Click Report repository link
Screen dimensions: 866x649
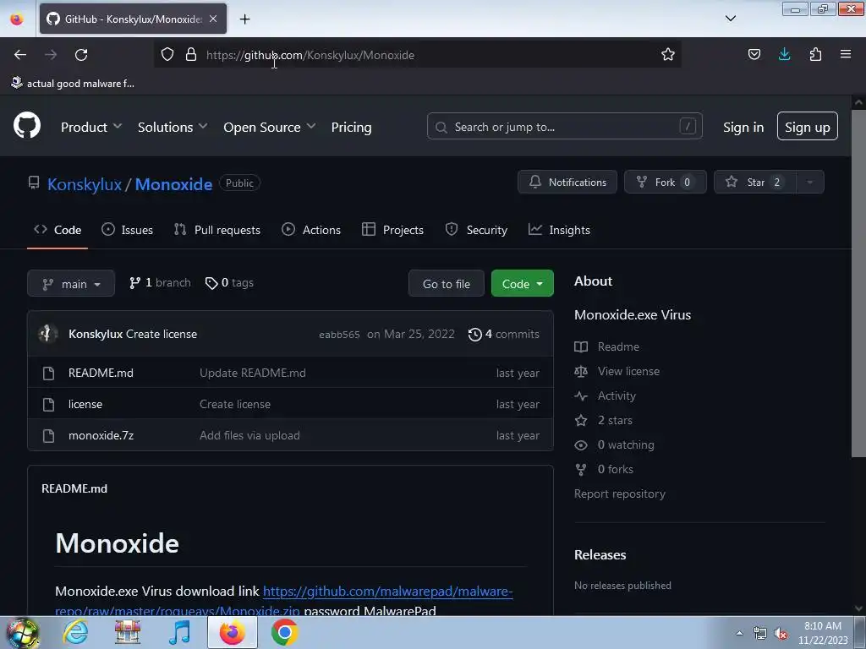[x=620, y=494]
